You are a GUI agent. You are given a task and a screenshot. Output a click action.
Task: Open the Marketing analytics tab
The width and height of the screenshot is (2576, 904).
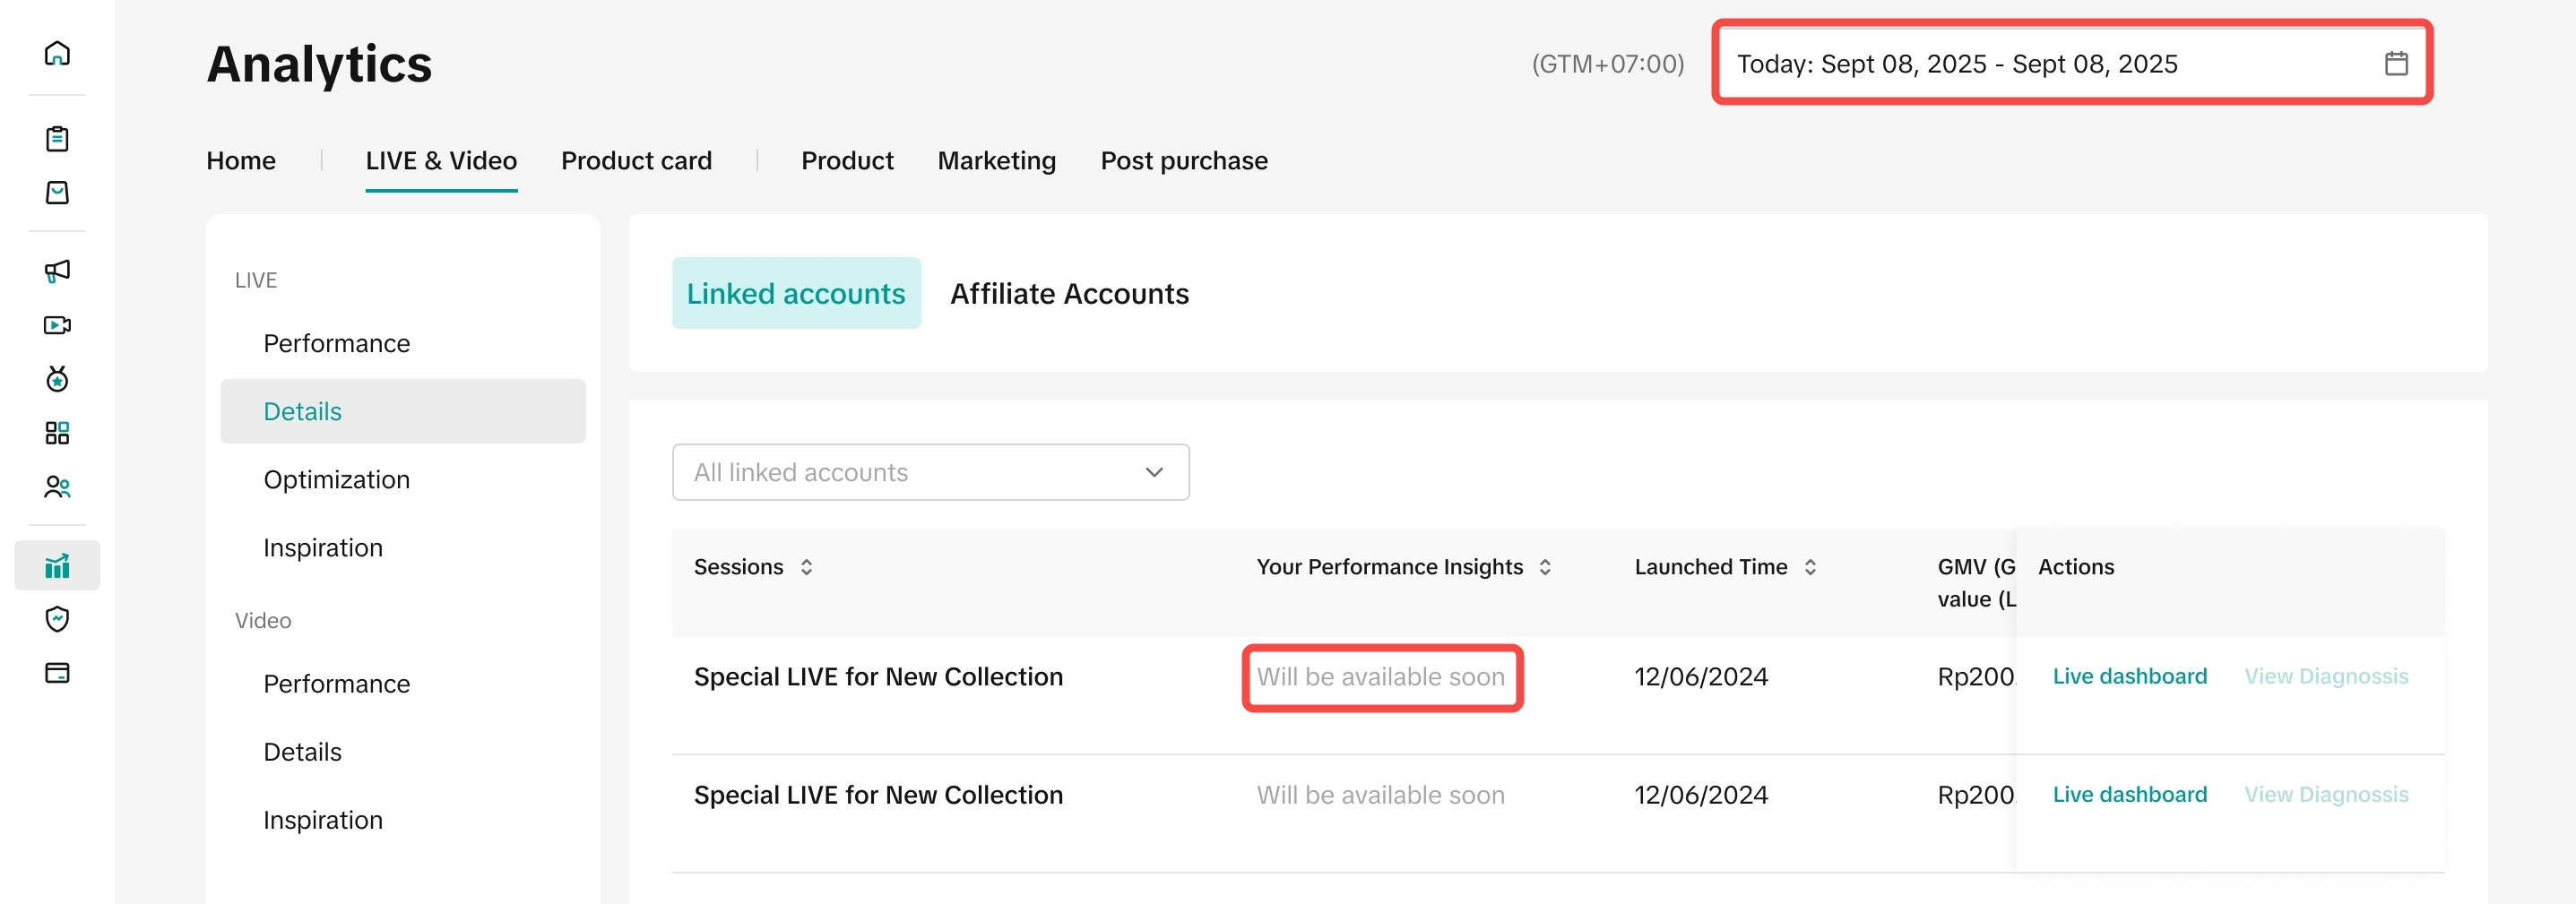(996, 161)
